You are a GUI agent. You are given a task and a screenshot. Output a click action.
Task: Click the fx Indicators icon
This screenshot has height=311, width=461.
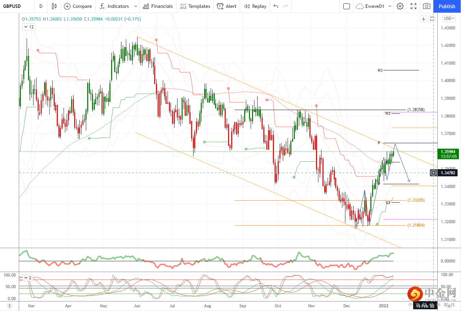point(102,6)
